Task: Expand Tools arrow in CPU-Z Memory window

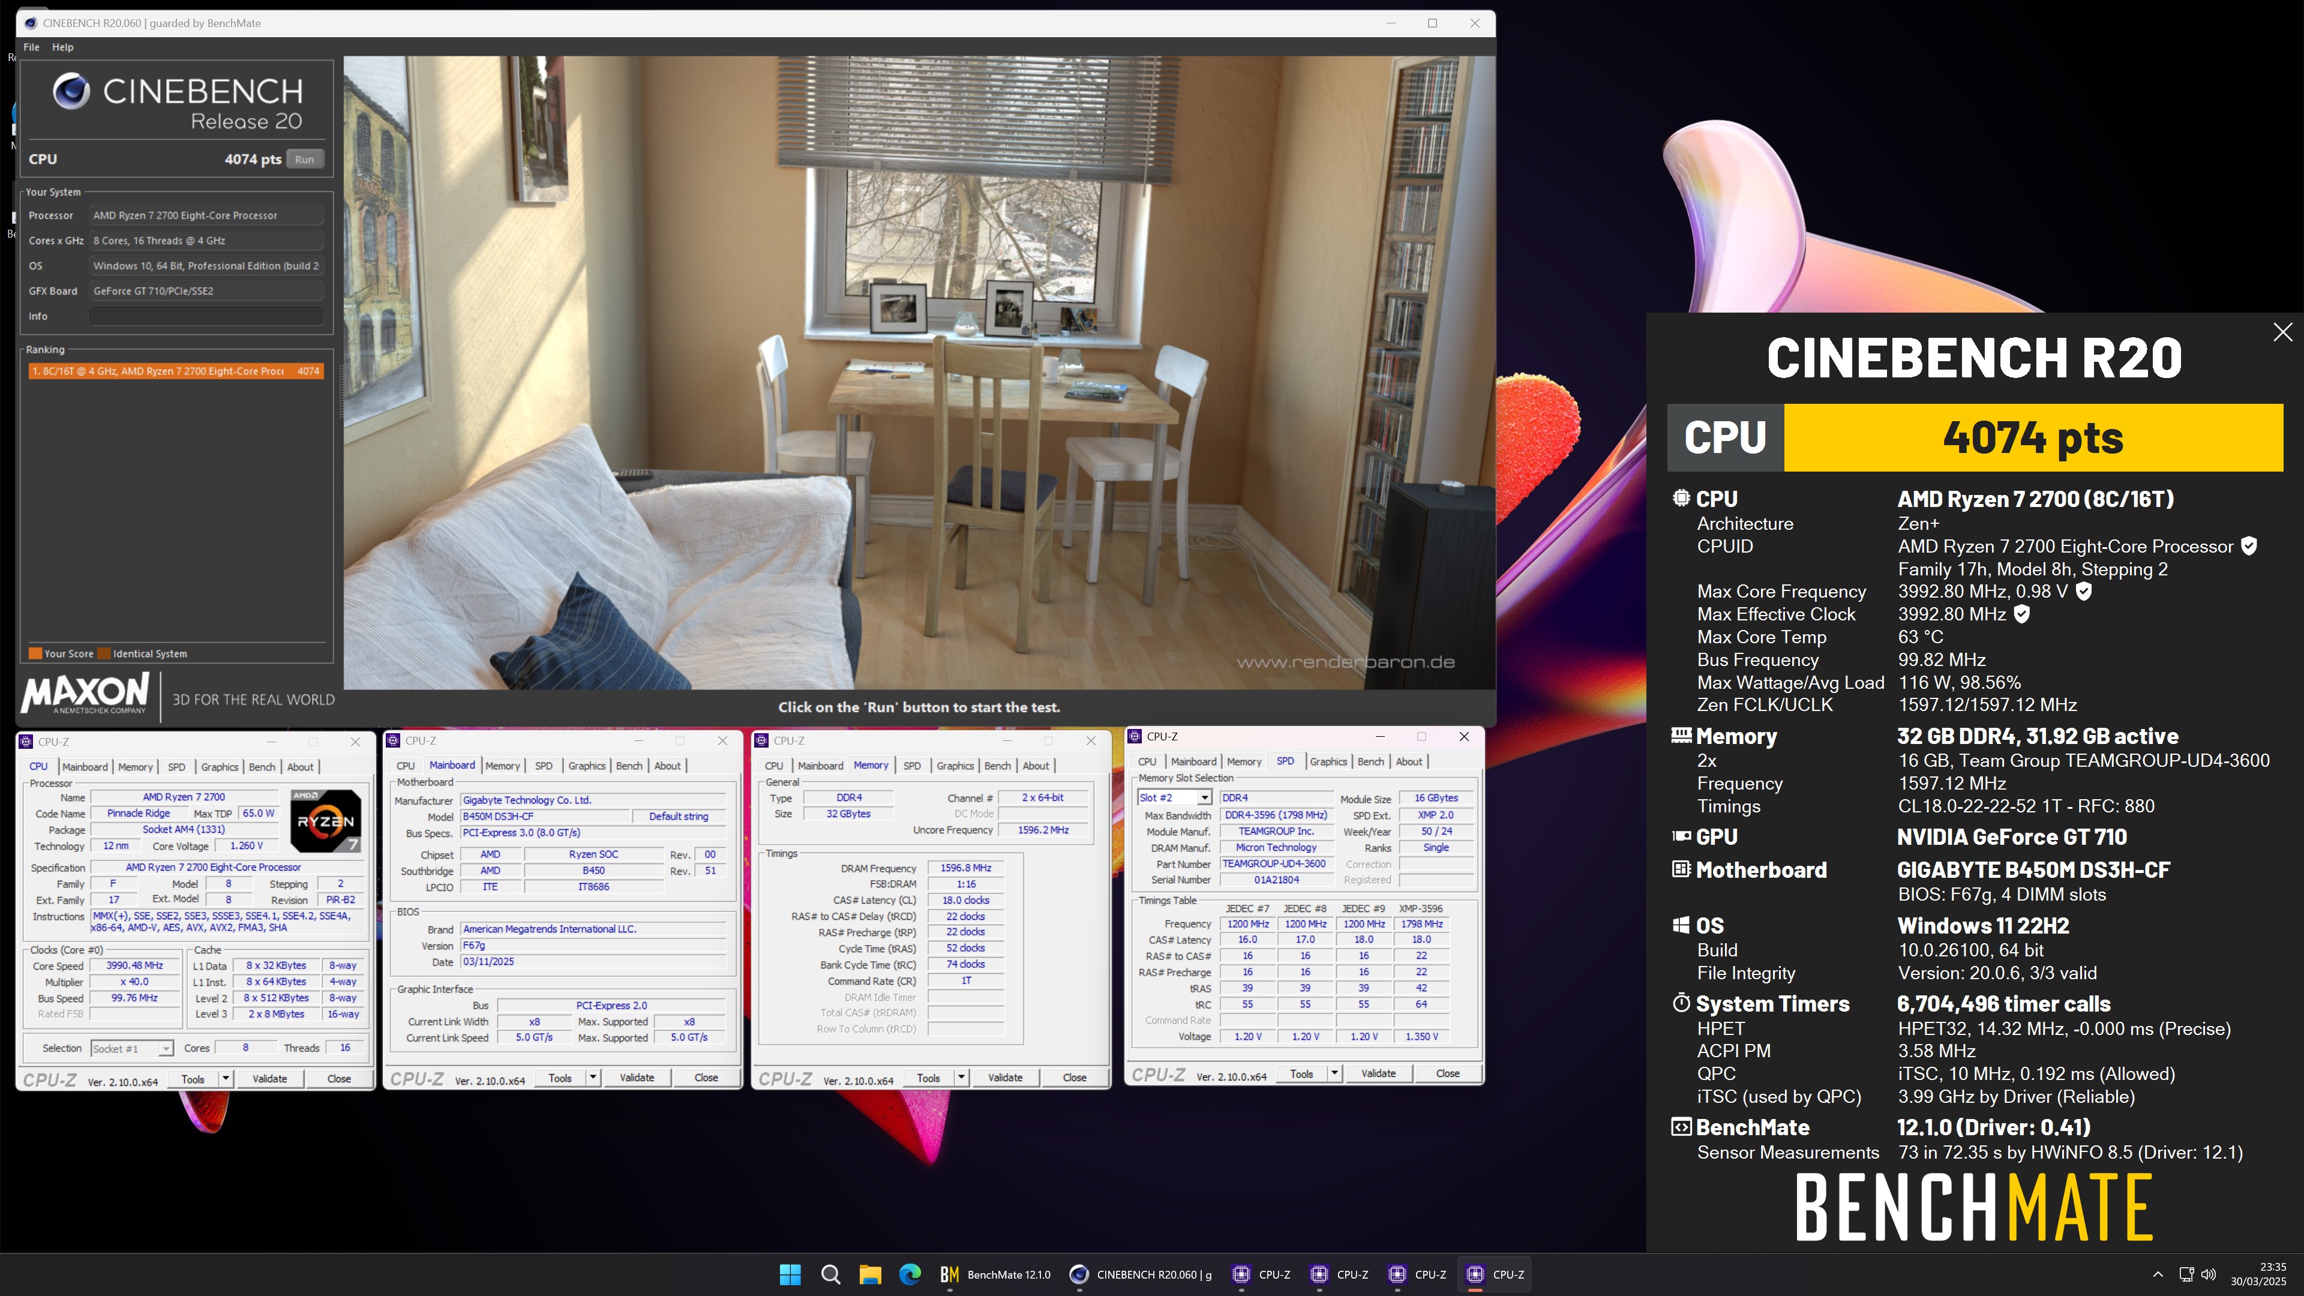Action: point(961,1078)
